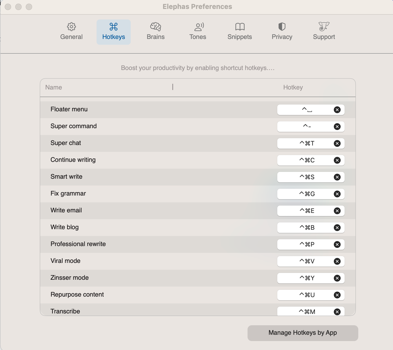The height and width of the screenshot is (350, 393).
Task: Clear the Floater menu hotkey
Action: (x=337, y=110)
